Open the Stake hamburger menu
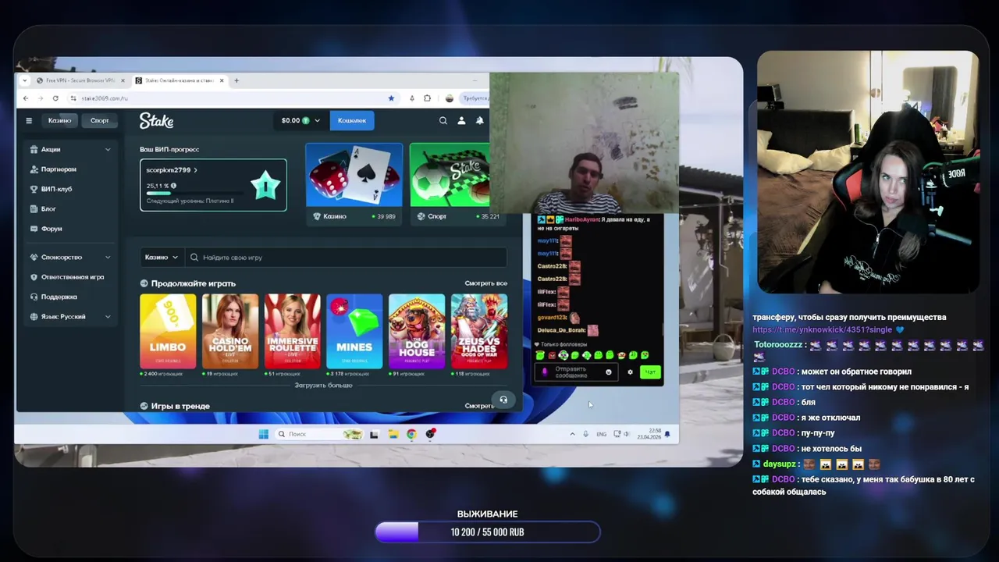 point(29,120)
